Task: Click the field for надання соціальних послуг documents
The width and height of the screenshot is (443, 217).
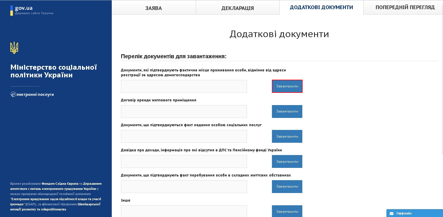Action: tap(184, 136)
